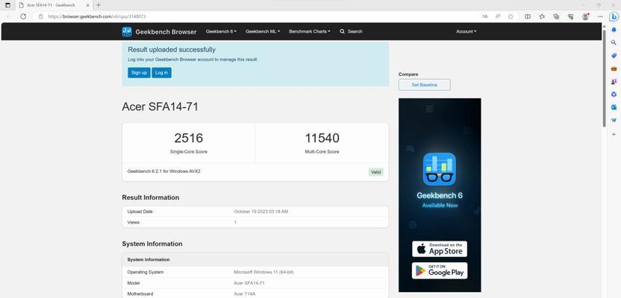Expand the Benchmark Charts dropdown menu
This screenshot has width=621, height=298.
tap(309, 31)
